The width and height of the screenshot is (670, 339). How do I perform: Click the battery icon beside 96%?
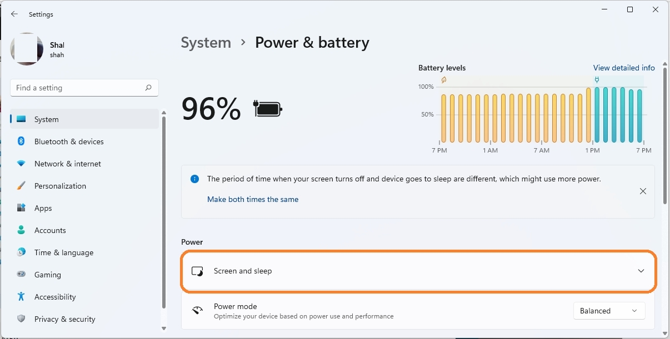[268, 109]
